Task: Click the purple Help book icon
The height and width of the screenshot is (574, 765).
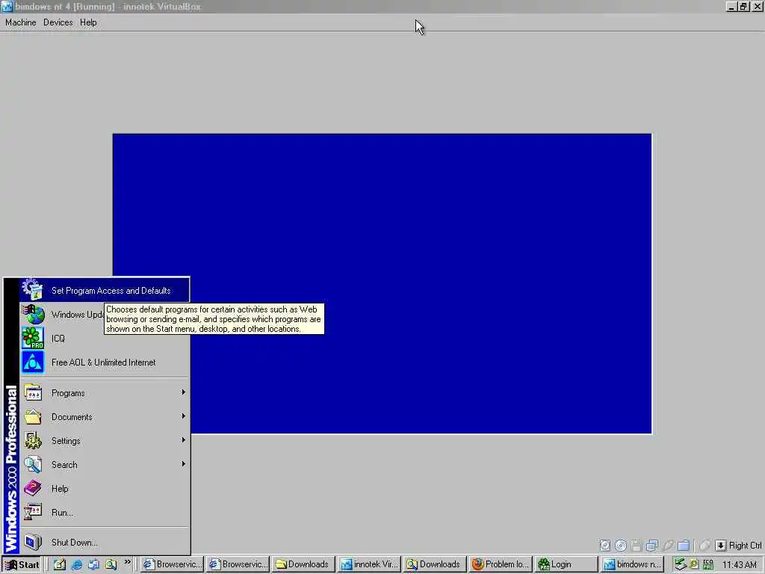Action: click(x=33, y=488)
